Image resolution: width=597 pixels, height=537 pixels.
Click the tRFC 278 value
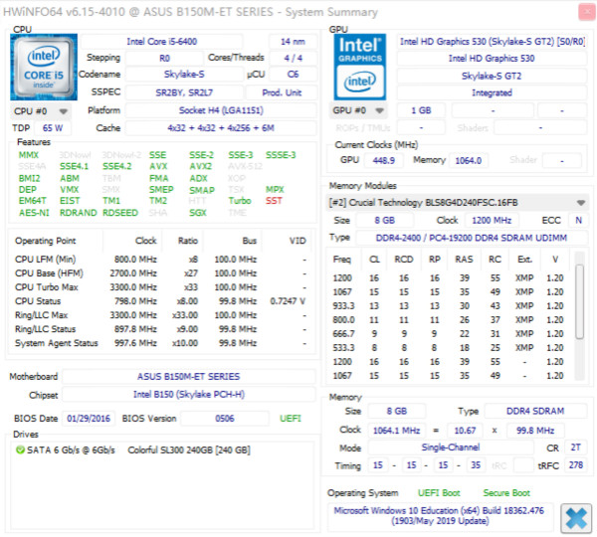(576, 465)
